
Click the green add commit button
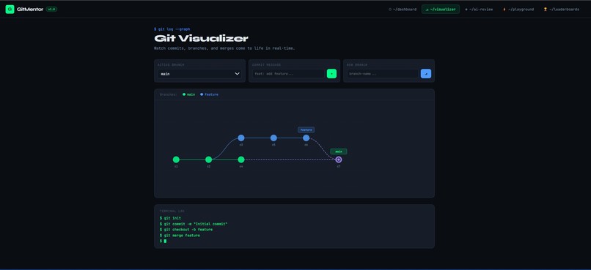tap(331, 74)
